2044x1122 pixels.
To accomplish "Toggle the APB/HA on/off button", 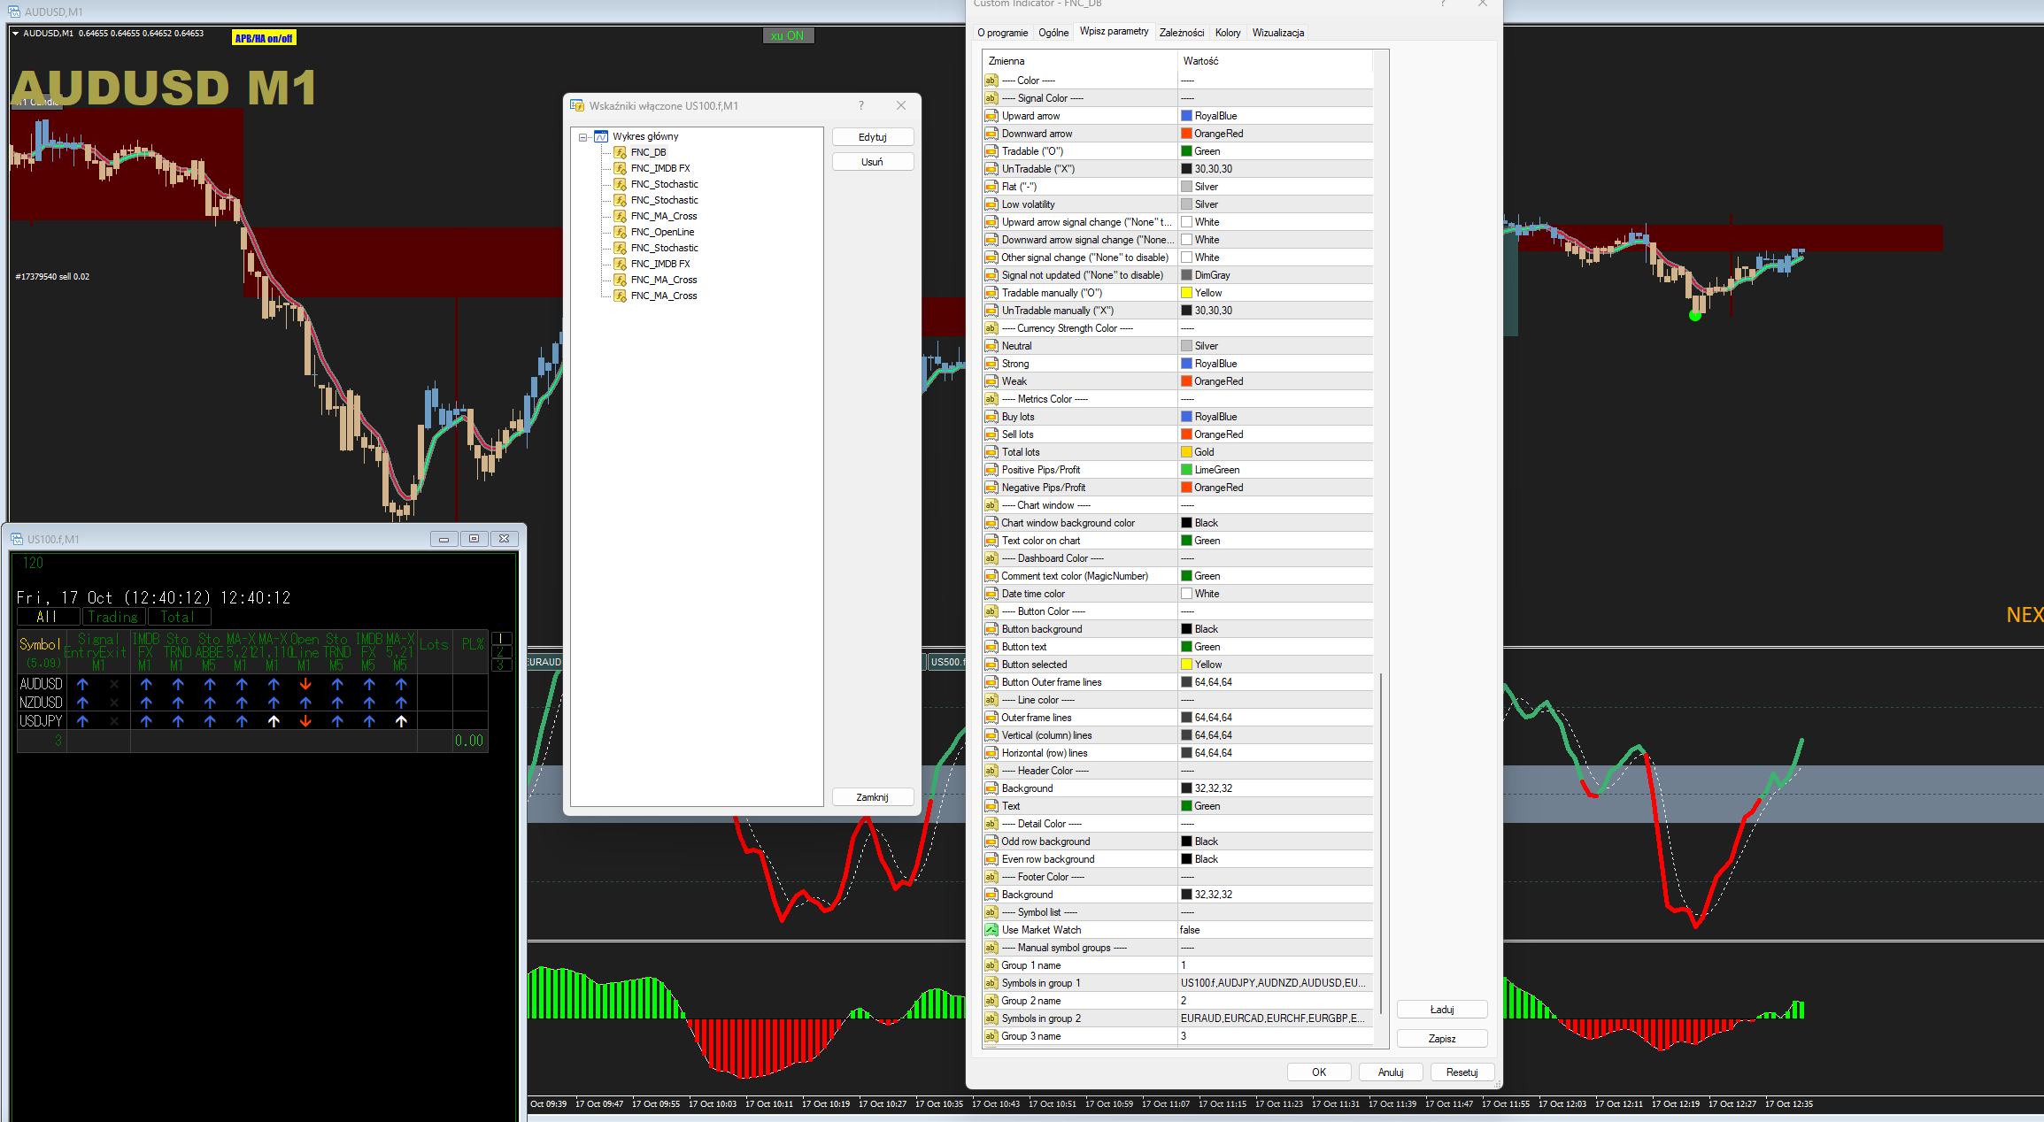I will (264, 38).
